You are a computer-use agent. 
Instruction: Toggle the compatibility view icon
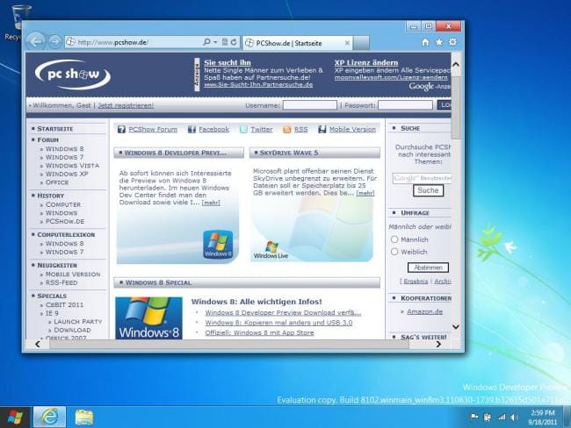point(225,42)
